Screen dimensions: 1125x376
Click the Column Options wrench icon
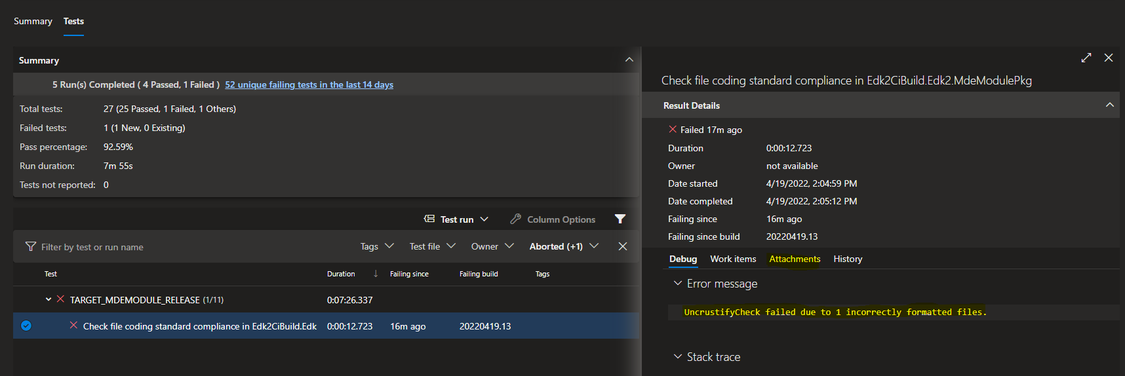click(516, 219)
